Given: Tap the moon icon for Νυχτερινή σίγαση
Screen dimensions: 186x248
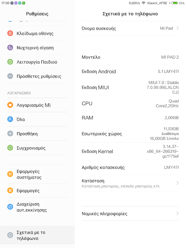Looking at the screenshot, I should point(10,48).
